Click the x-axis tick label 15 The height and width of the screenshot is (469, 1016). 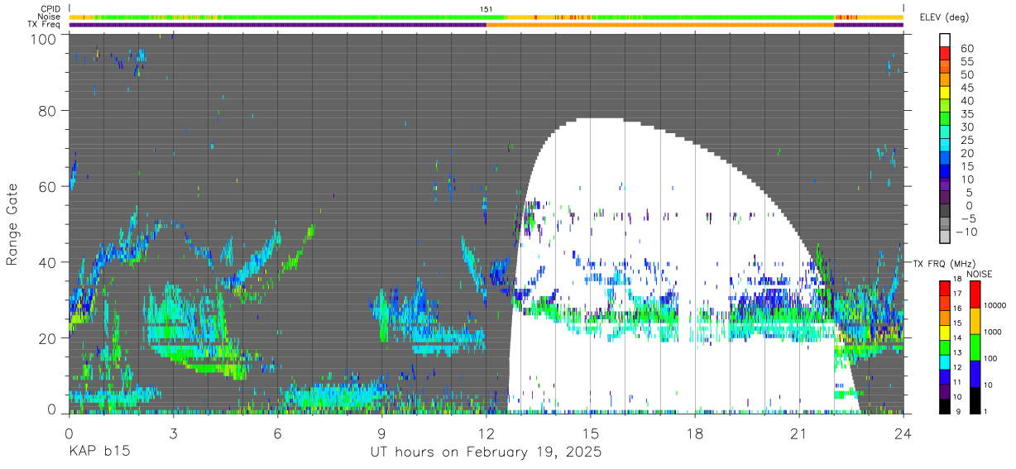[x=590, y=433]
